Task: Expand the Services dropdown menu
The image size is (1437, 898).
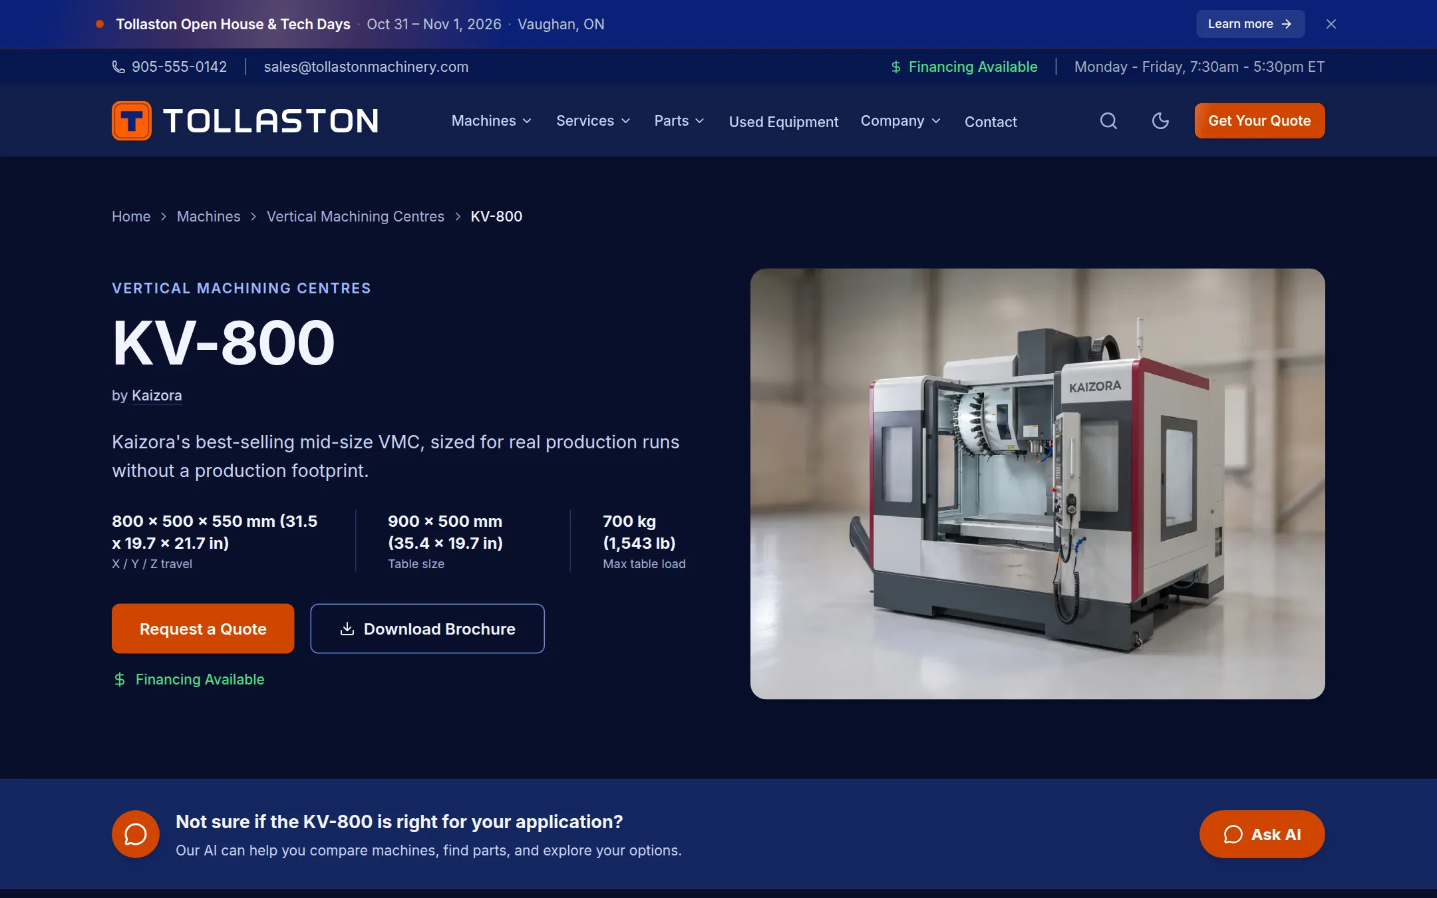Action: 593,120
